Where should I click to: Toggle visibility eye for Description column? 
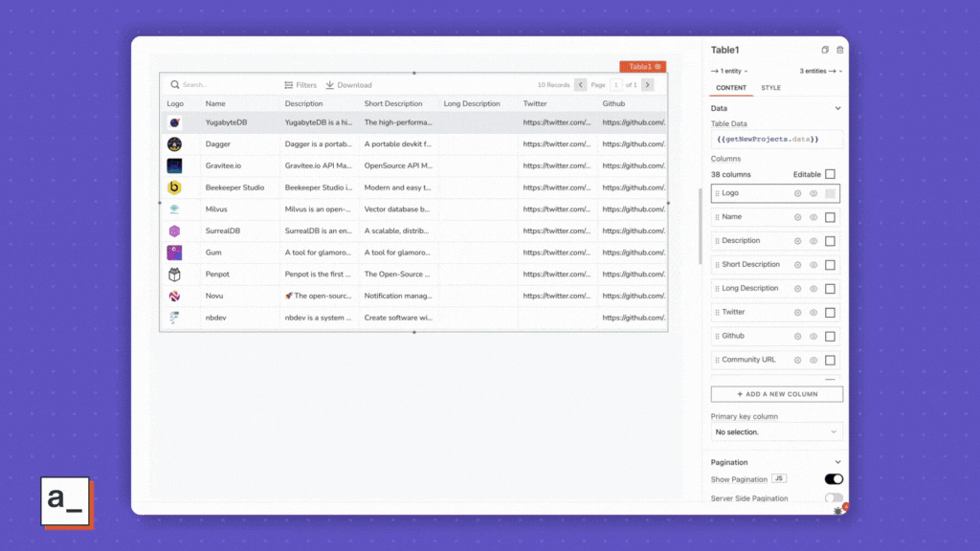813,241
